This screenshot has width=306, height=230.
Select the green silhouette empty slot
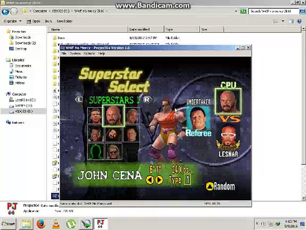95,151
